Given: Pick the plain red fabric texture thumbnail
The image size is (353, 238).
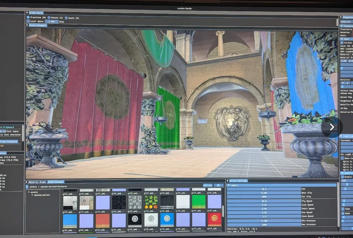Looking at the screenshot, I should (102, 220).
